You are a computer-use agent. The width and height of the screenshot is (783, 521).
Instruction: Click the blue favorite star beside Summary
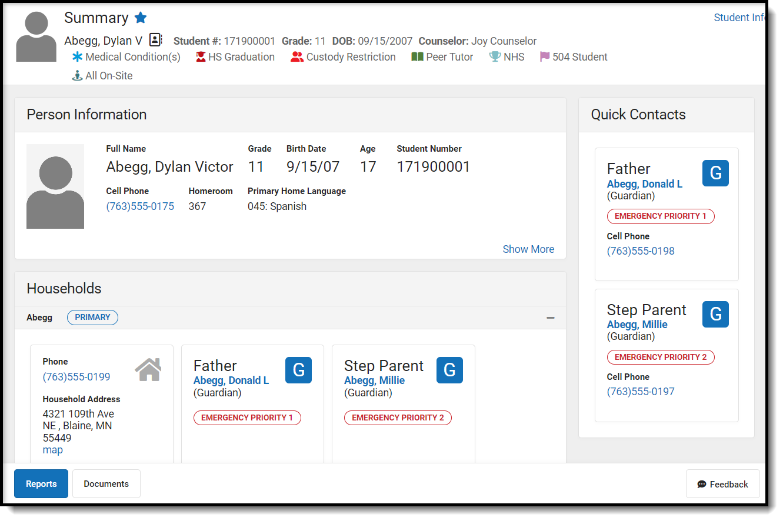141,18
